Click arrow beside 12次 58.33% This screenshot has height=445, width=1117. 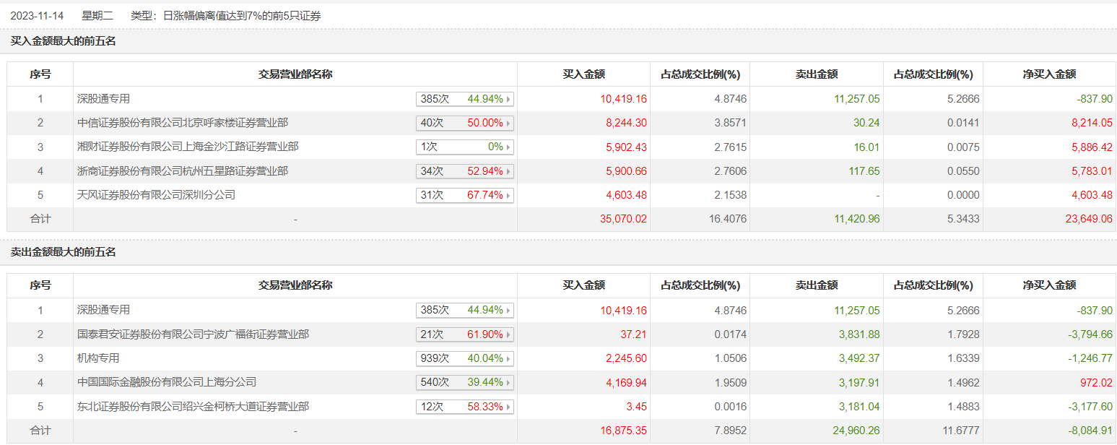[509, 407]
